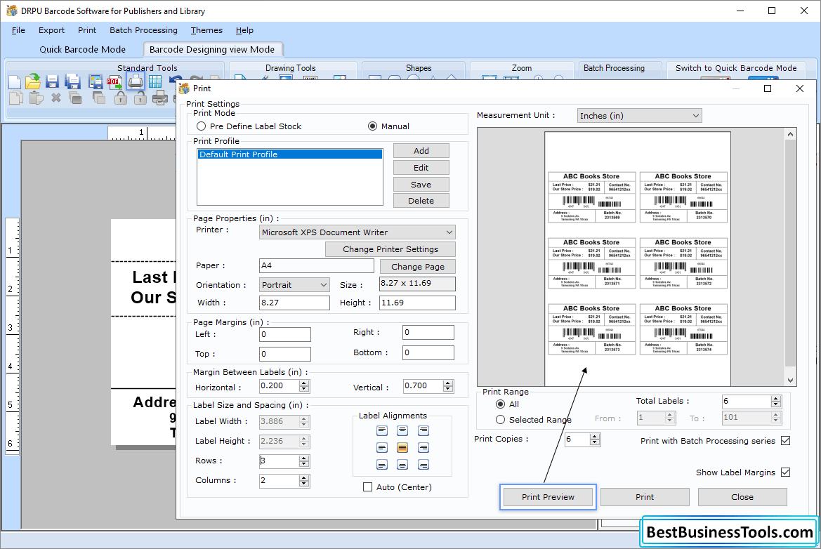Viewport: 821px width, 549px height.
Task: Toggle Show Label Margins checkbox
Action: pos(785,472)
